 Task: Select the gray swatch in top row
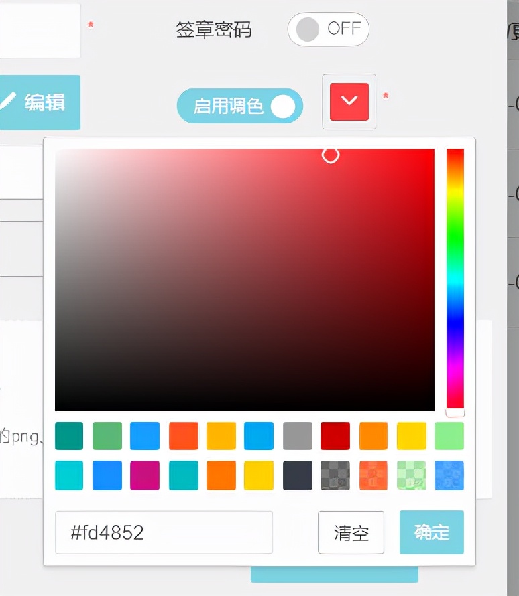(x=298, y=435)
